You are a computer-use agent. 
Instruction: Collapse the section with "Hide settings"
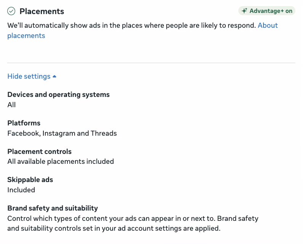[29, 76]
